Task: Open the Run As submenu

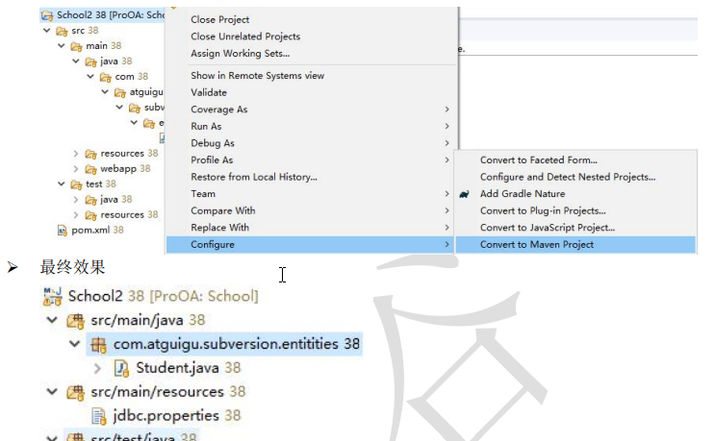Action: click(311, 126)
